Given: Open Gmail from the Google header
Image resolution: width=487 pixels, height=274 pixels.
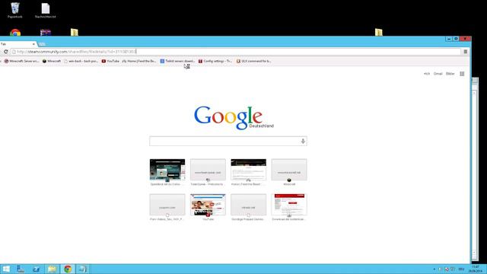Looking at the screenshot, I should coord(438,74).
